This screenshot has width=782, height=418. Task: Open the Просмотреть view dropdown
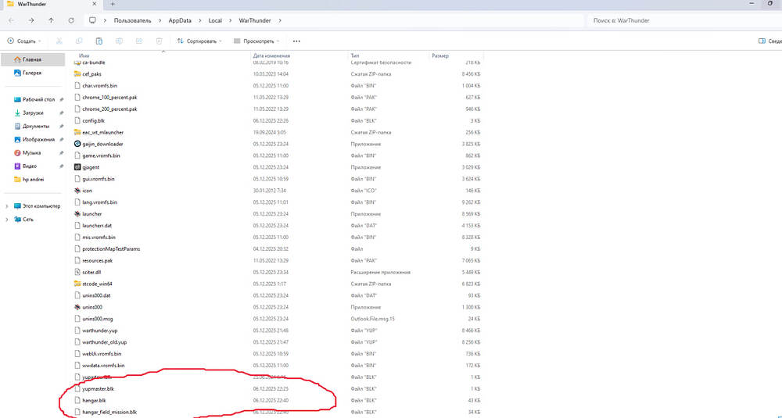point(261,41)
